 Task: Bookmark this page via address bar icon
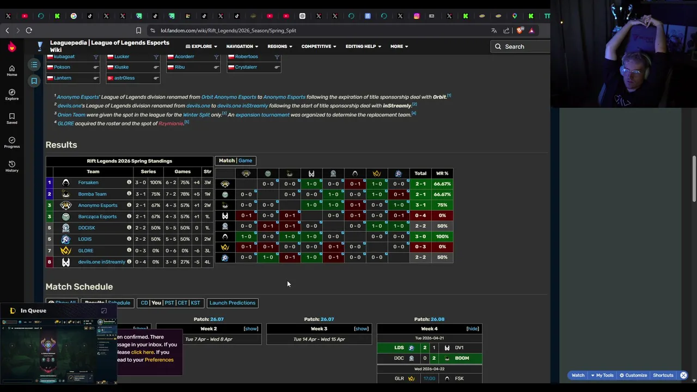[138, 30]
